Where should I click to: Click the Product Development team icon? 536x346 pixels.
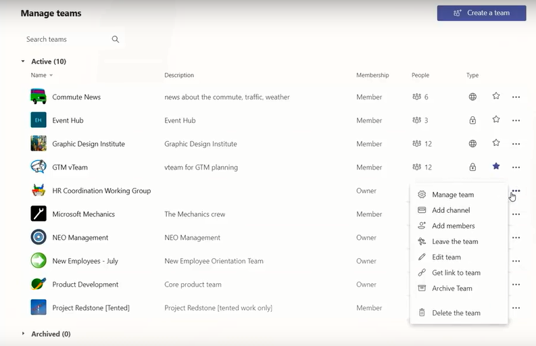[x=39, y=285]
